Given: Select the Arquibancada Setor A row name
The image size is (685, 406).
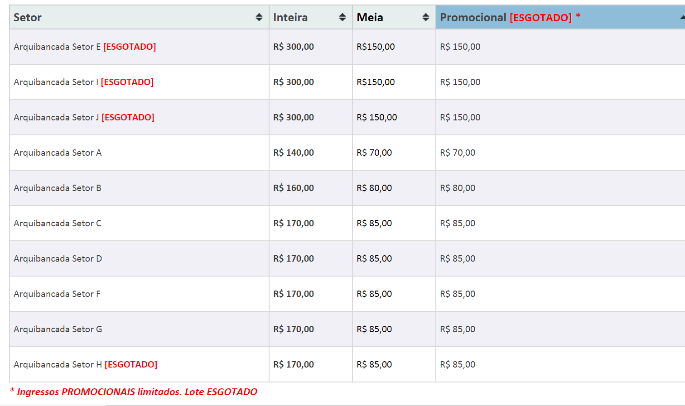Looking at the screenshot, I should (x=58, y=153).
